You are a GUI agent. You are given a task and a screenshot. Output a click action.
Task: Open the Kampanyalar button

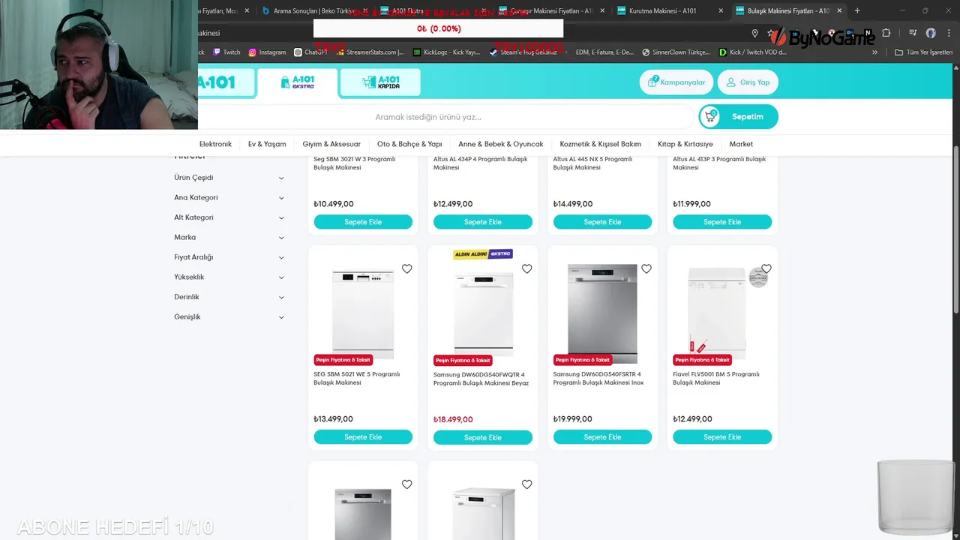point(676,82)
